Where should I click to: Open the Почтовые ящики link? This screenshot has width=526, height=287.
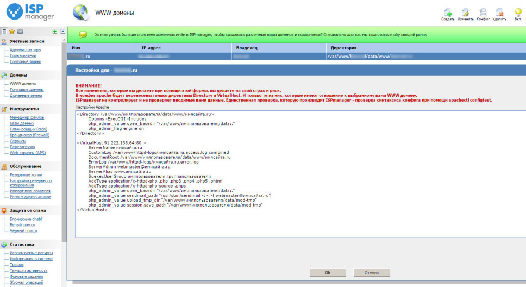coord(26,62)
